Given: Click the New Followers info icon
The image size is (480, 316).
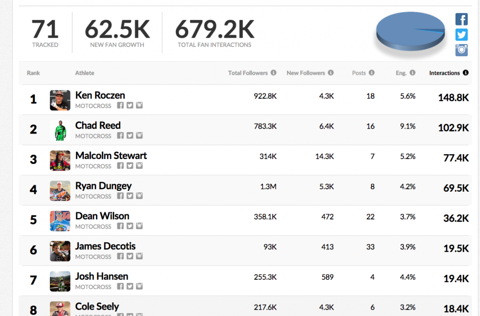Looking at the screenshot, I should click(331, 73).
